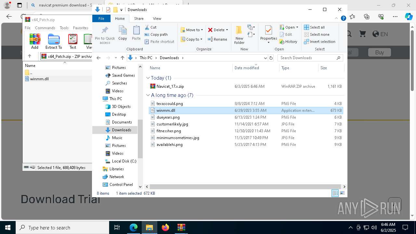
Task: Click the Rename command
Action: pos(217,39)
